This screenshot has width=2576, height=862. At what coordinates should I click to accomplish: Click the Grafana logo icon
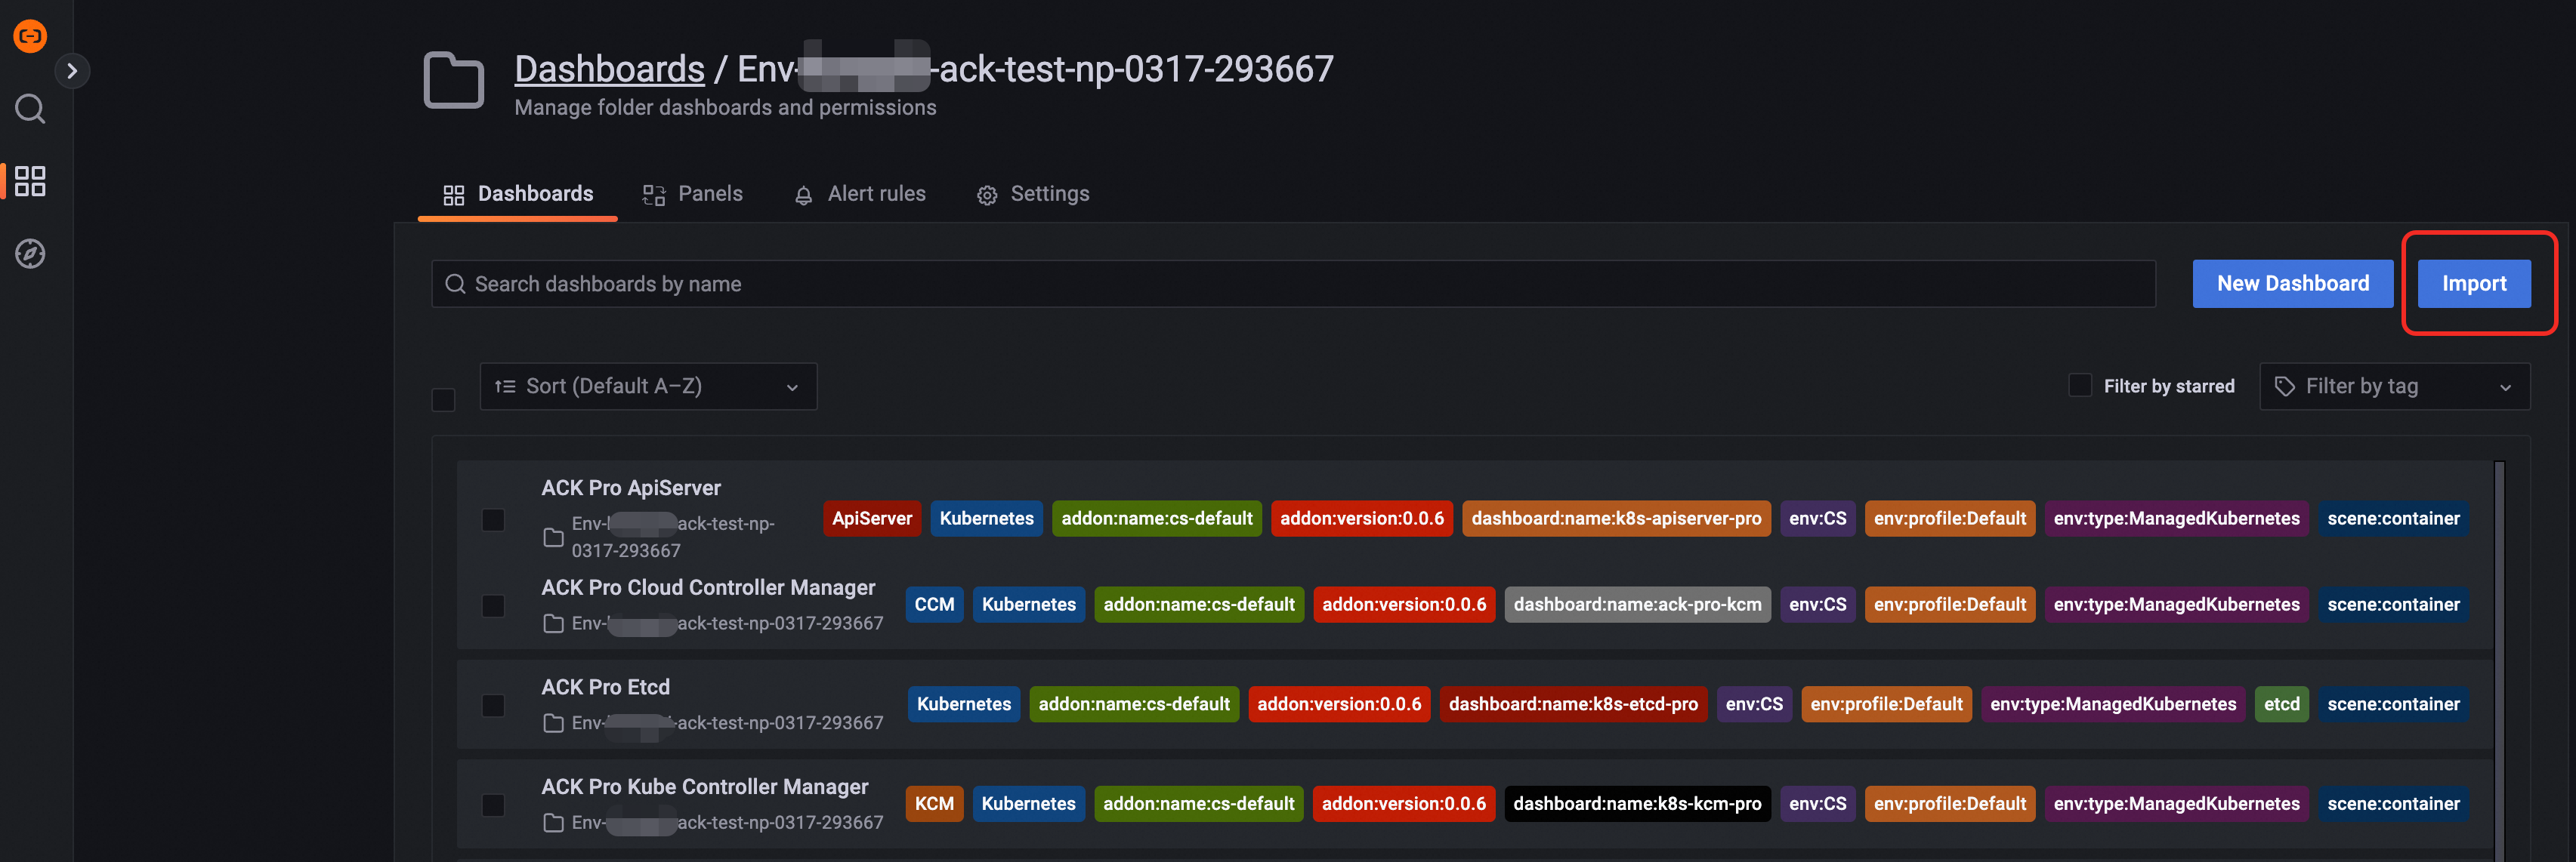click(x=30, y=36)
